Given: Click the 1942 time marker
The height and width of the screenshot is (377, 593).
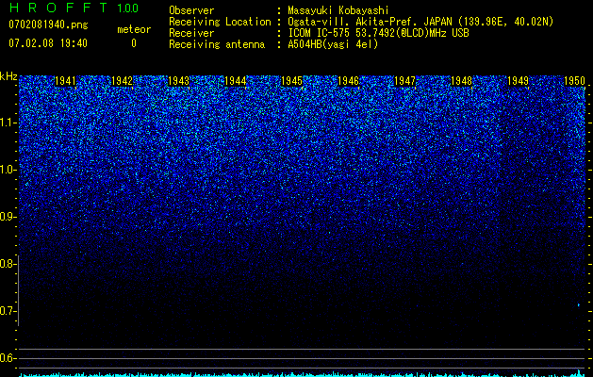Looking at the screenshot, I should click(123, 81).
